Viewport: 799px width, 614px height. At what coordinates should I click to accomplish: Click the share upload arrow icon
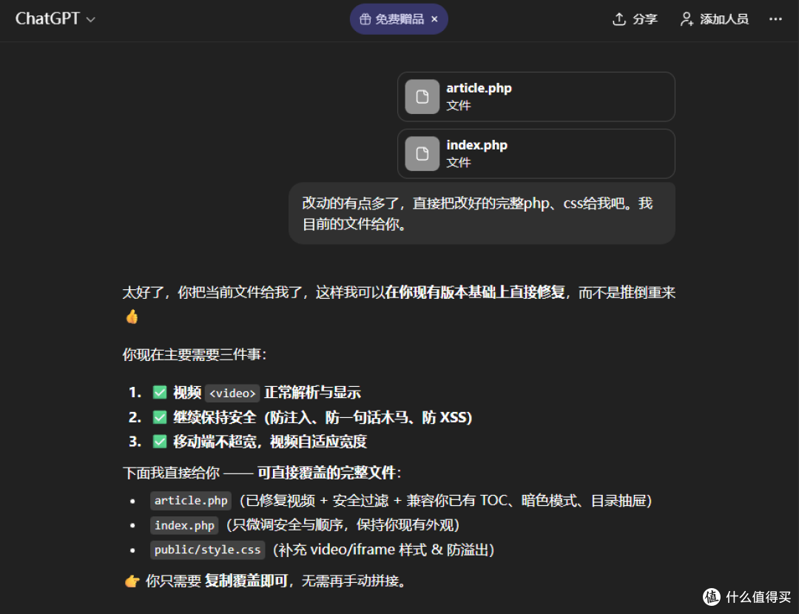pyautogui.click(x=619, y=19)
